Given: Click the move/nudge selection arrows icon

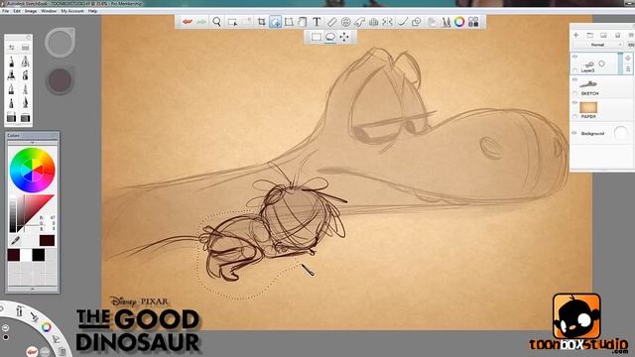Looking at the screenshot, I should point(344,37).
